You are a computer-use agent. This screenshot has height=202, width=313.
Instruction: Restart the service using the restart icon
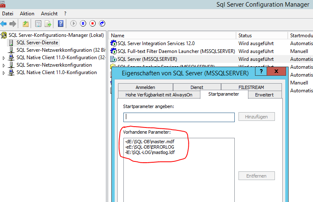click(102, 24)
